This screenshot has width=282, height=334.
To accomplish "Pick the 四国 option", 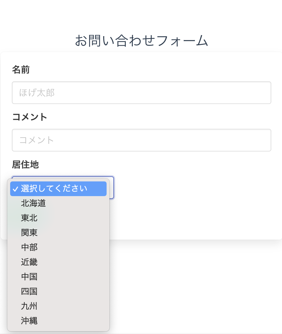I will pos(29,291).
